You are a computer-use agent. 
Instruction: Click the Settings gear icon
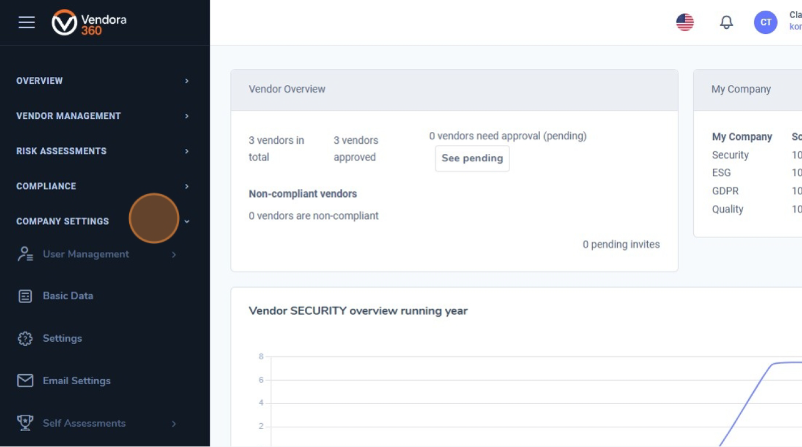25,338
